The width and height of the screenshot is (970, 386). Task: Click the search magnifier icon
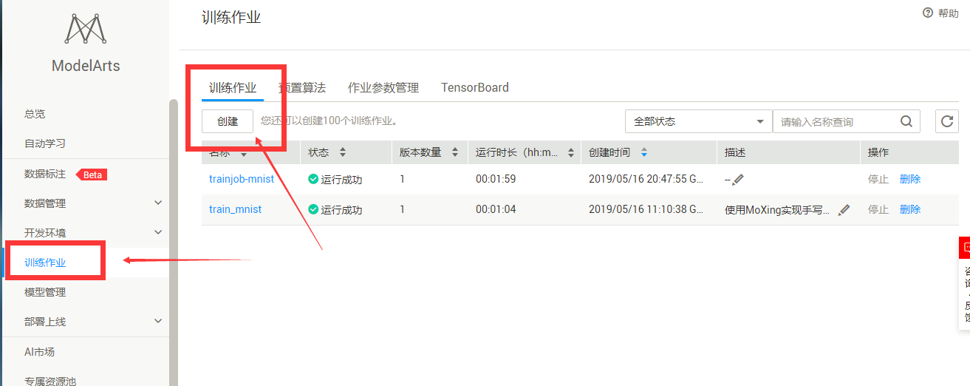coord(906,121)
